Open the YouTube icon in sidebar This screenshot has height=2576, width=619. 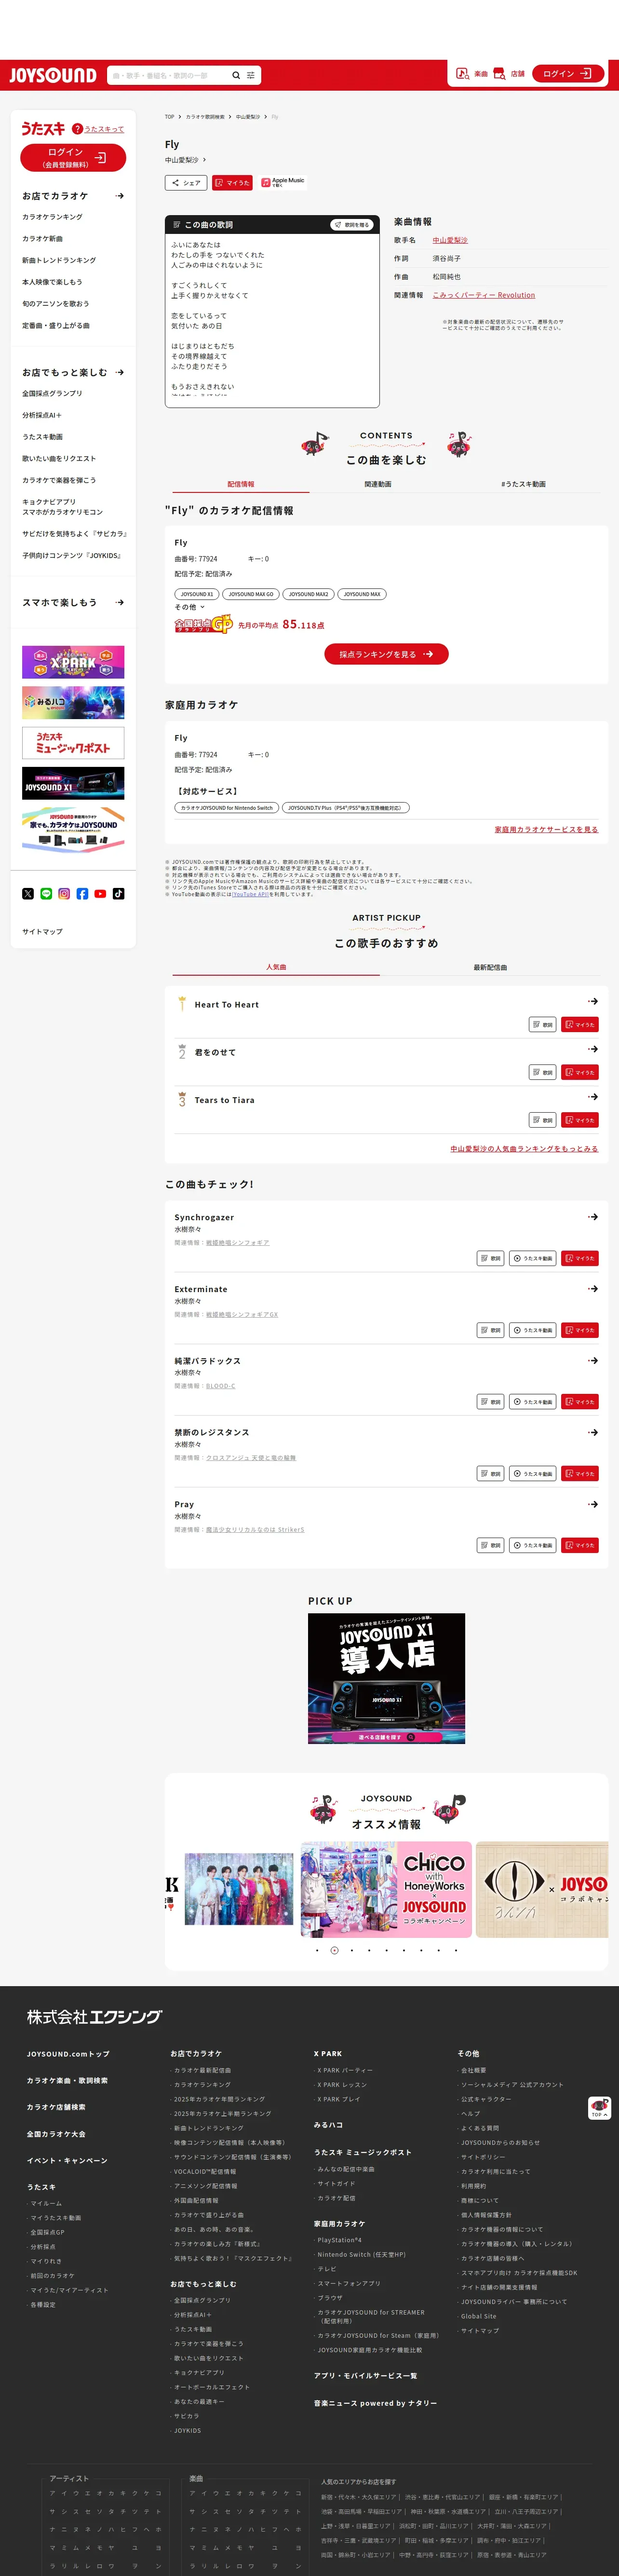coord(100,894)
